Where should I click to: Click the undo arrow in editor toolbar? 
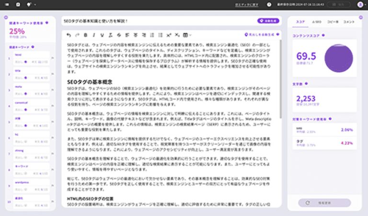coord(69,35)
